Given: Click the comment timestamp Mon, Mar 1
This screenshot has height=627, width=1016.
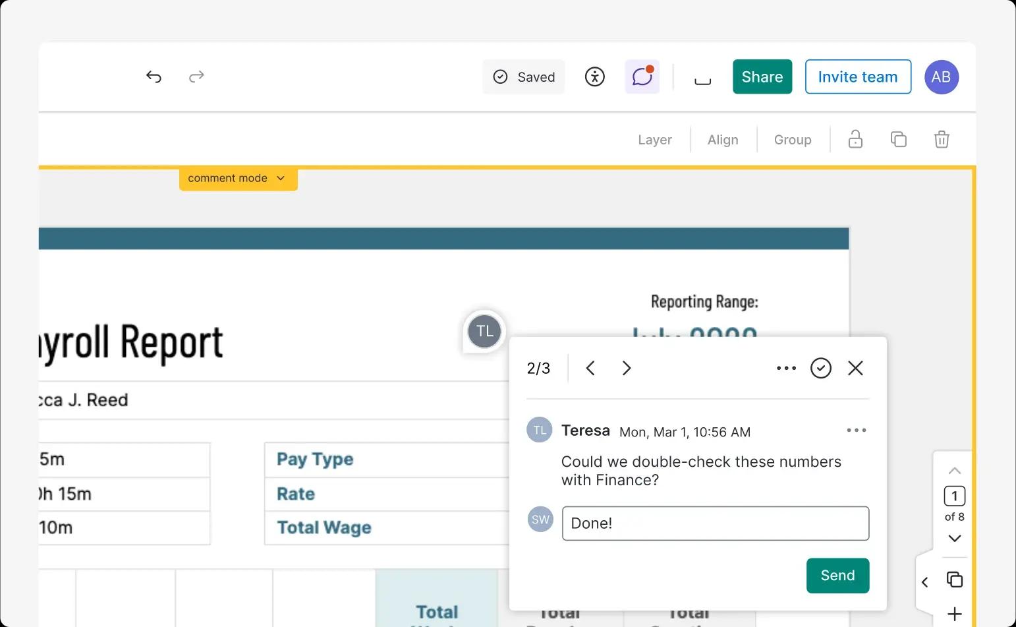Looking at the screenshot, I should 685,433.
